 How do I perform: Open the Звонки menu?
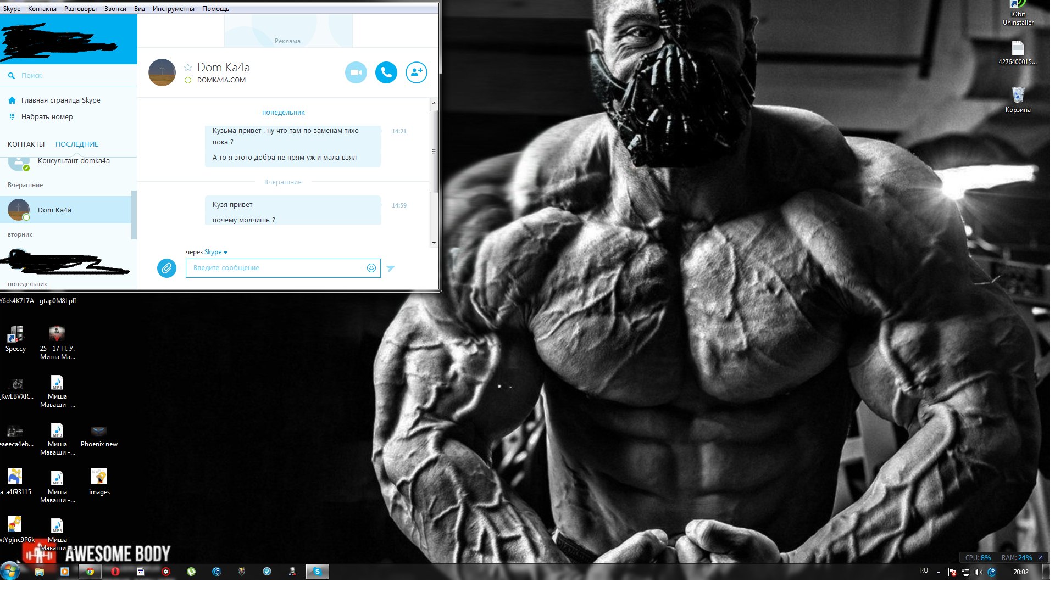tap(115, 9)
